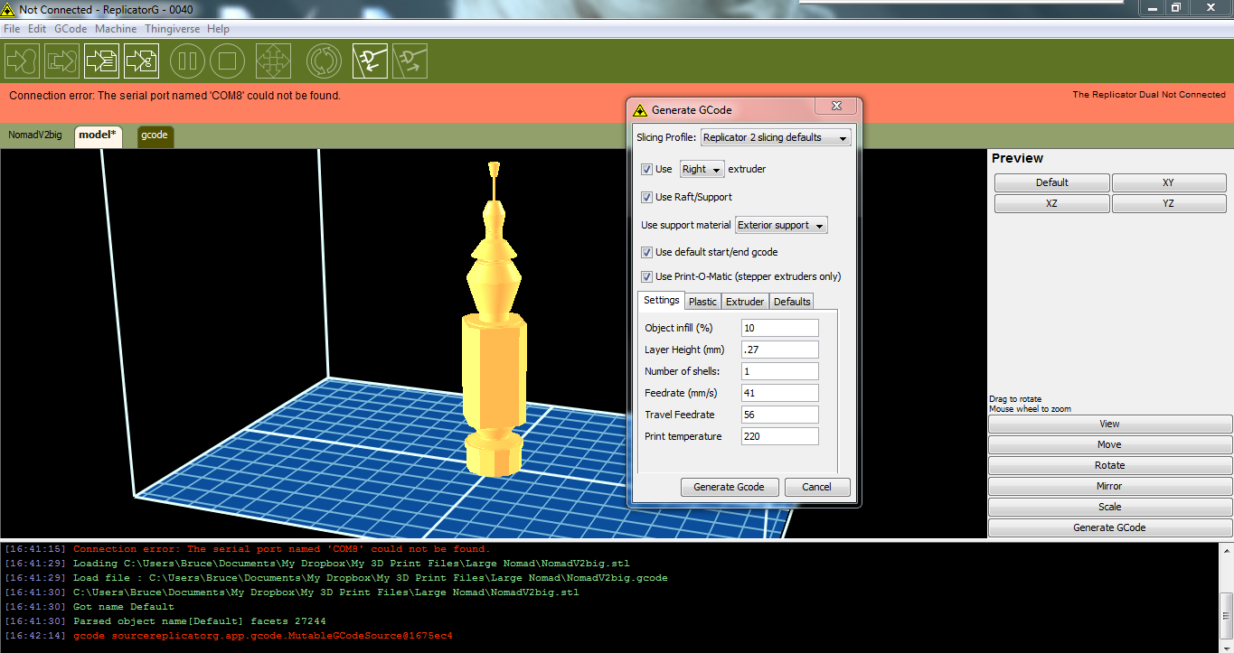
Task: Switch preview to XY view
Action: coord(1169,182)
